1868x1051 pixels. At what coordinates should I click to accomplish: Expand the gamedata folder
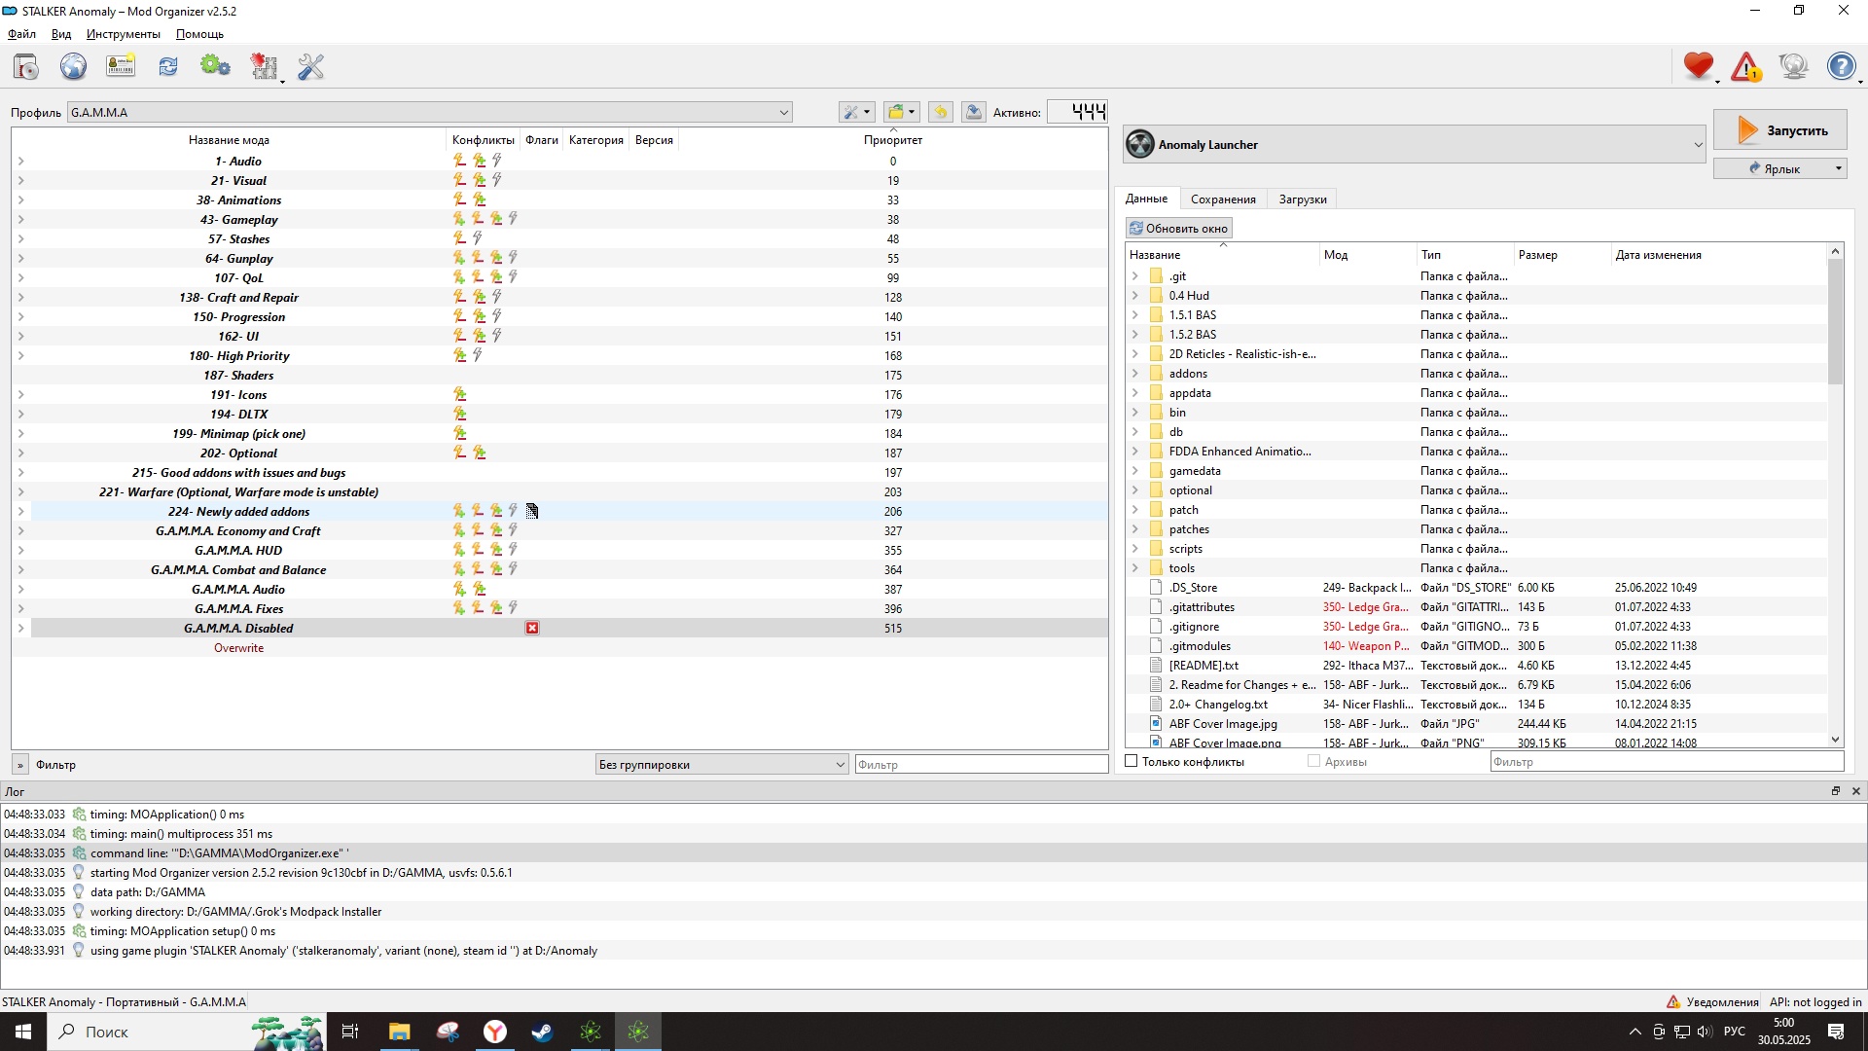(x=1134, y=471)
